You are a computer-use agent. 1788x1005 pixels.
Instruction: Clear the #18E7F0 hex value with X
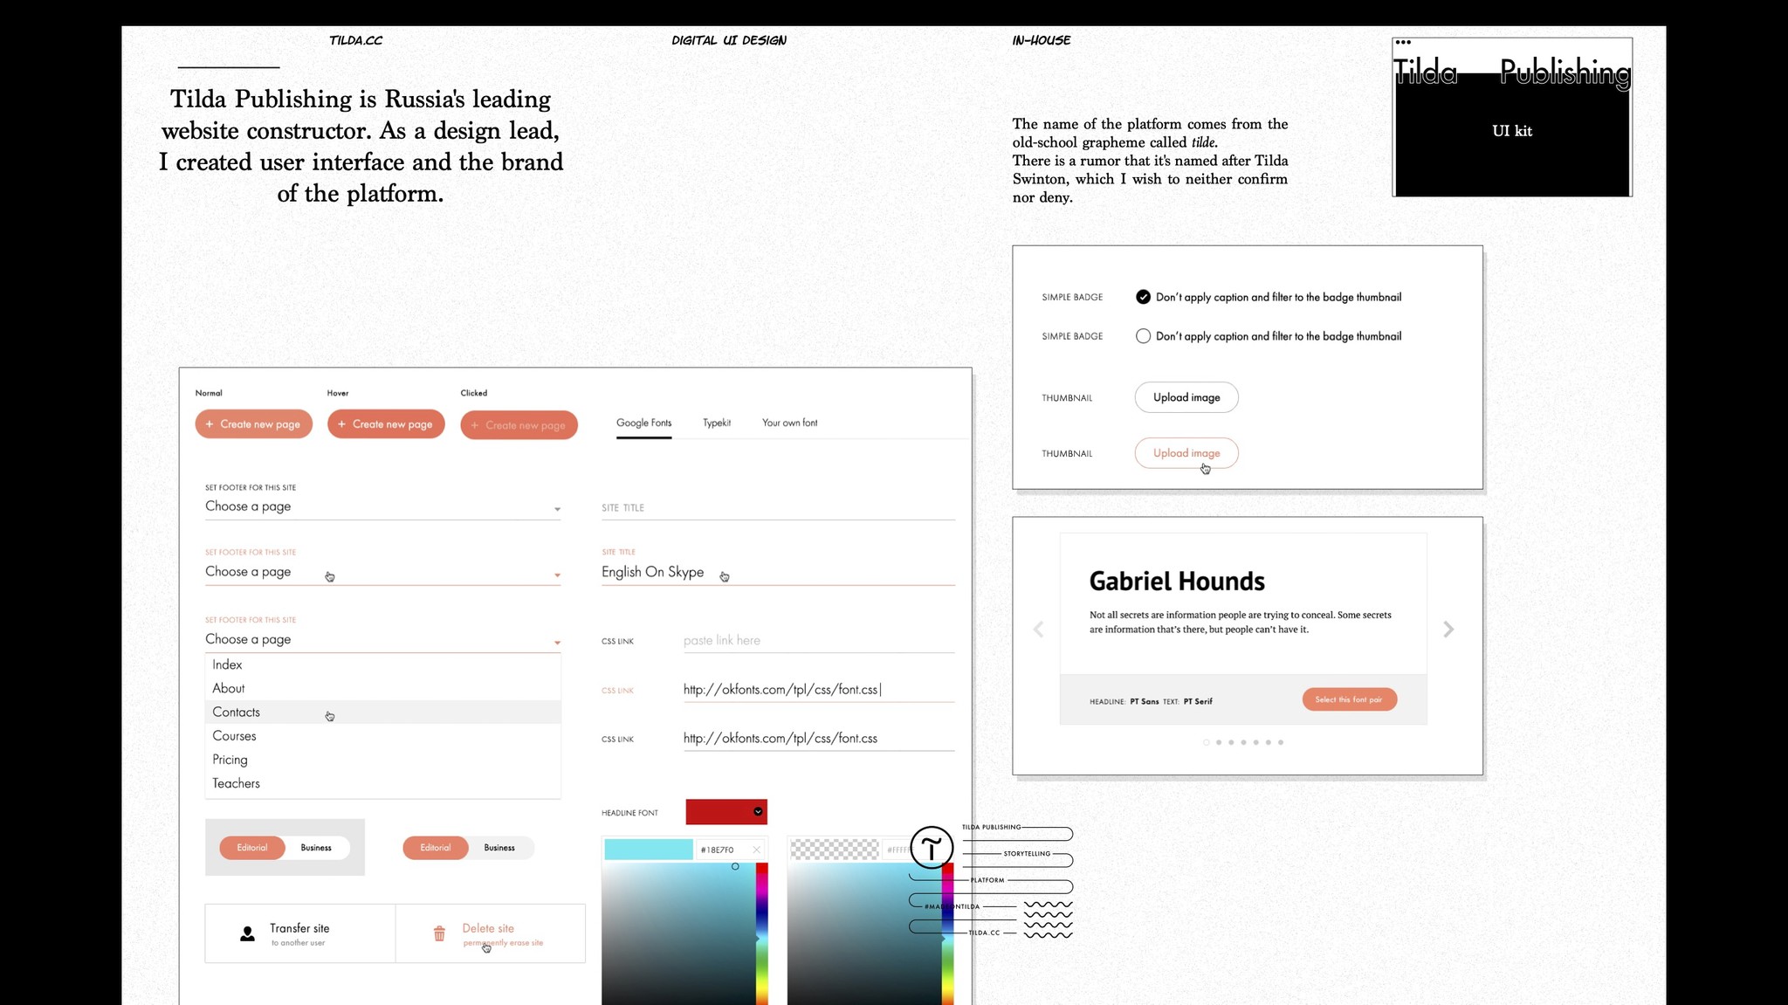point(756,850)
